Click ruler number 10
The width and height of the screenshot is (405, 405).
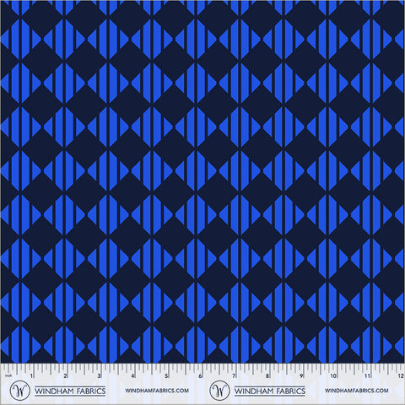(333, 376)
